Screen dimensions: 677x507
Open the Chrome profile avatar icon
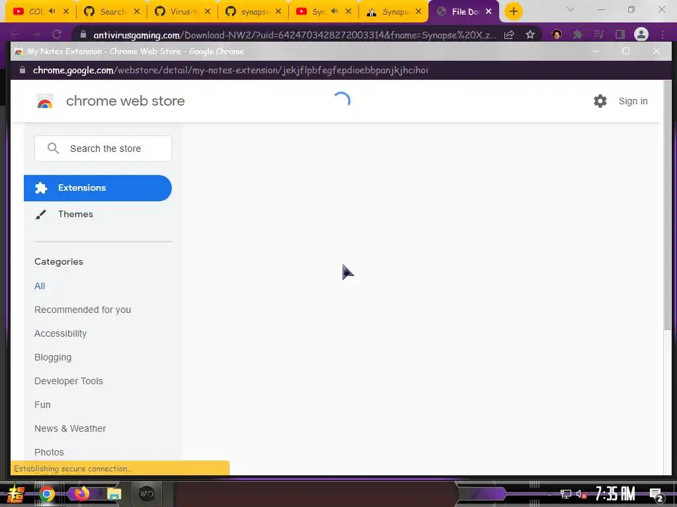pyautogui.click(x=641, y=34)
